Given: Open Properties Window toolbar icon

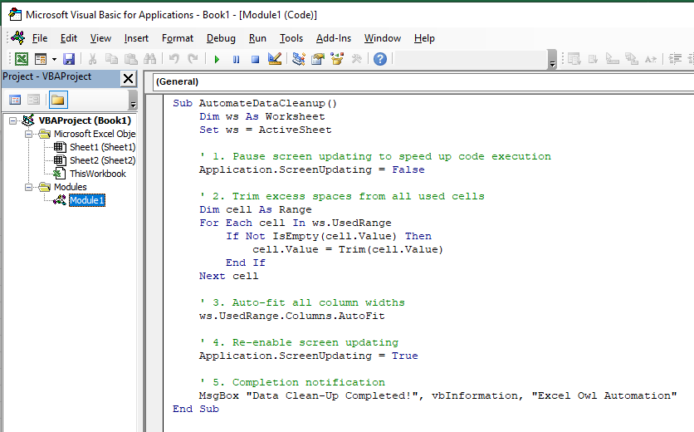Looking at the screenshot, I should pos(318,59).
